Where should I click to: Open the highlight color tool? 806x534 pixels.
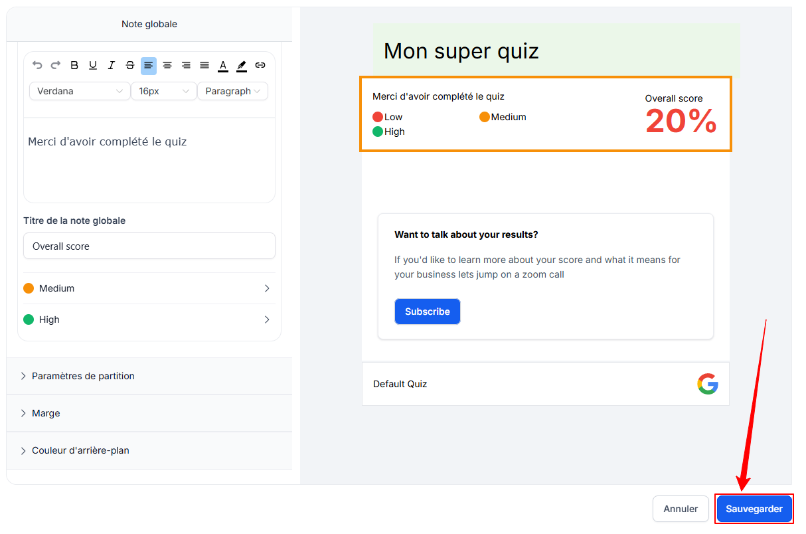tap(242, 65)
